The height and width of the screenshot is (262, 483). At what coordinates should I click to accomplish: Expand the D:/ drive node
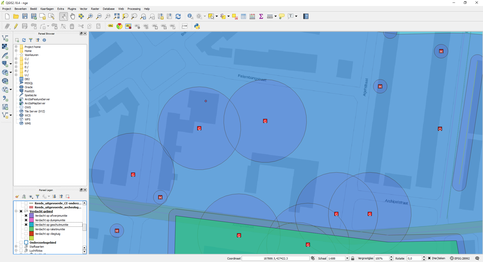(16, 63)
